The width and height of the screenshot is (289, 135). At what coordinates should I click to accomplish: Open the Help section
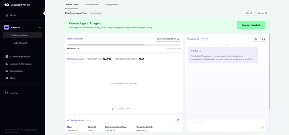12,78
